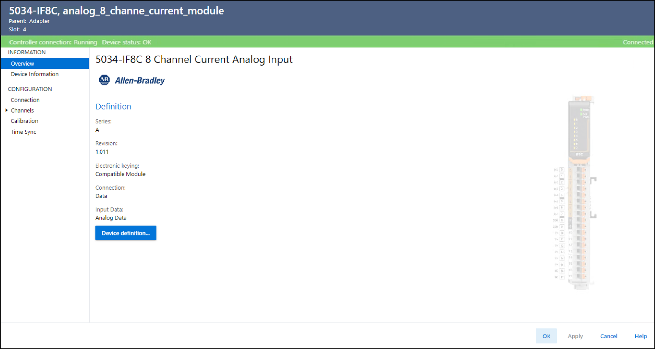Cancel the module dialog
This screenshot has height=349, width=655.
[609, 336]
